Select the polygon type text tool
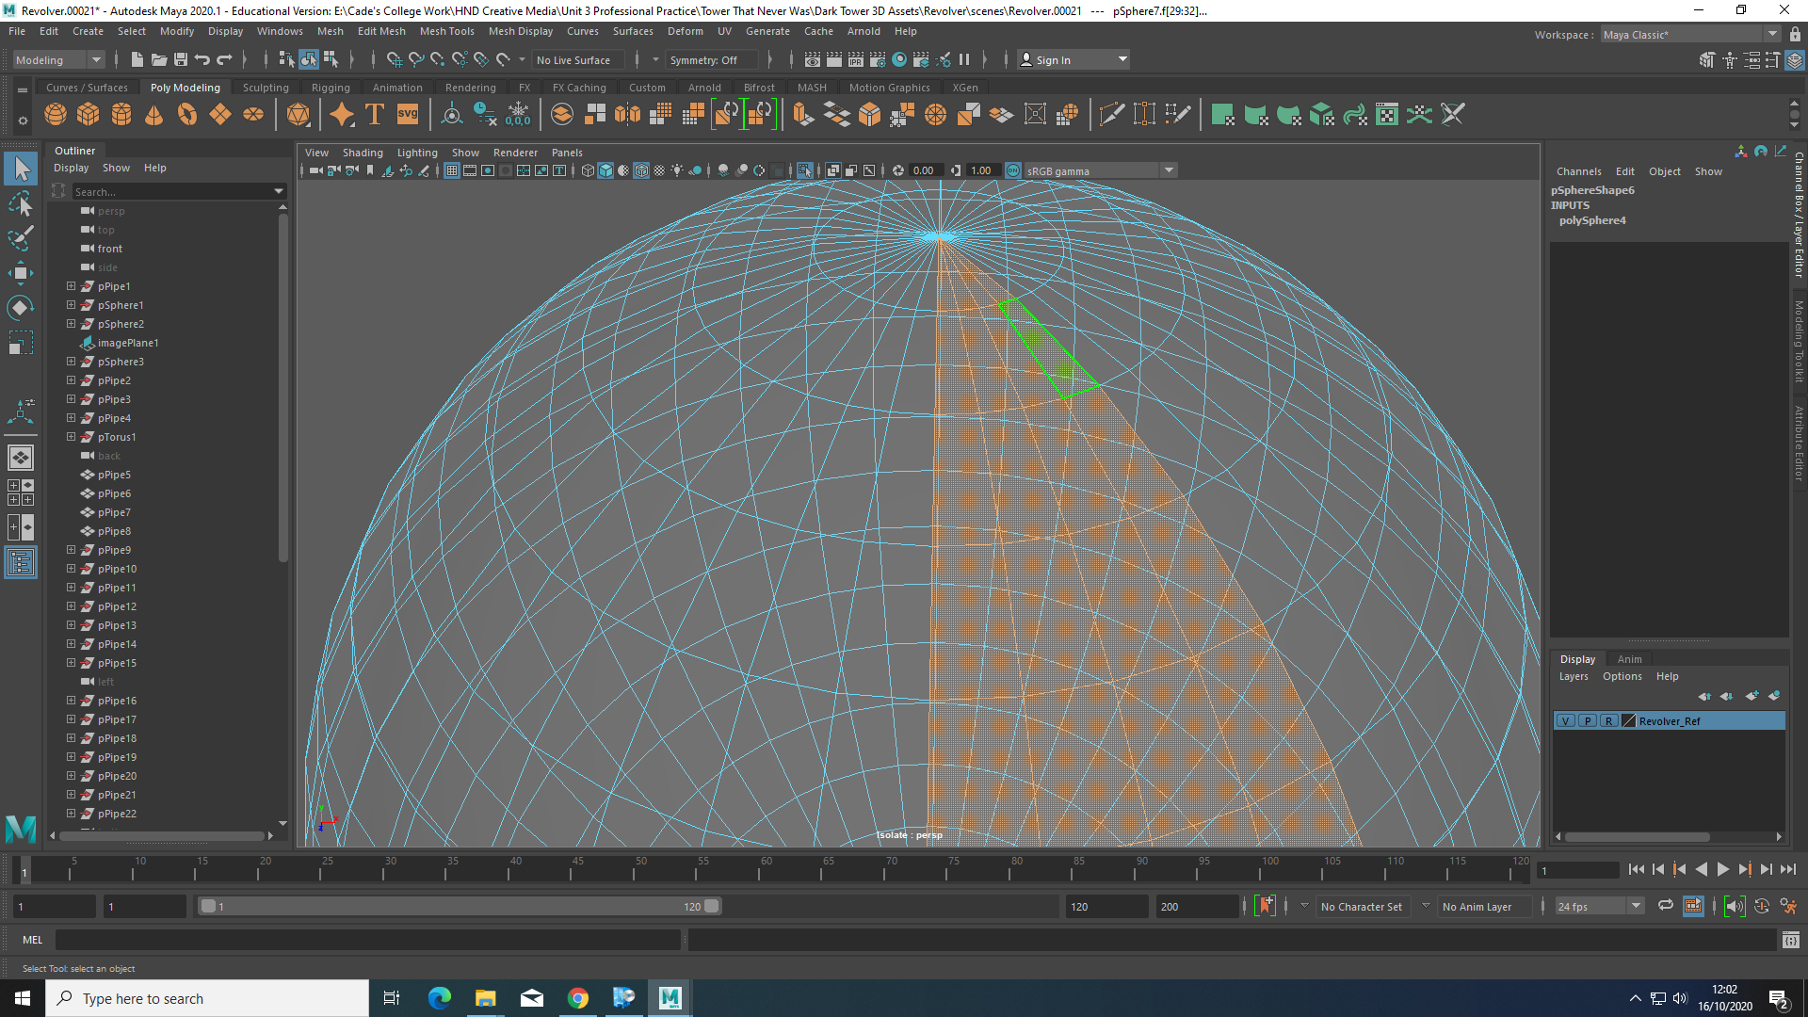The height and width of the screenshot is (1017, 1808). click(x=374, y=115)
